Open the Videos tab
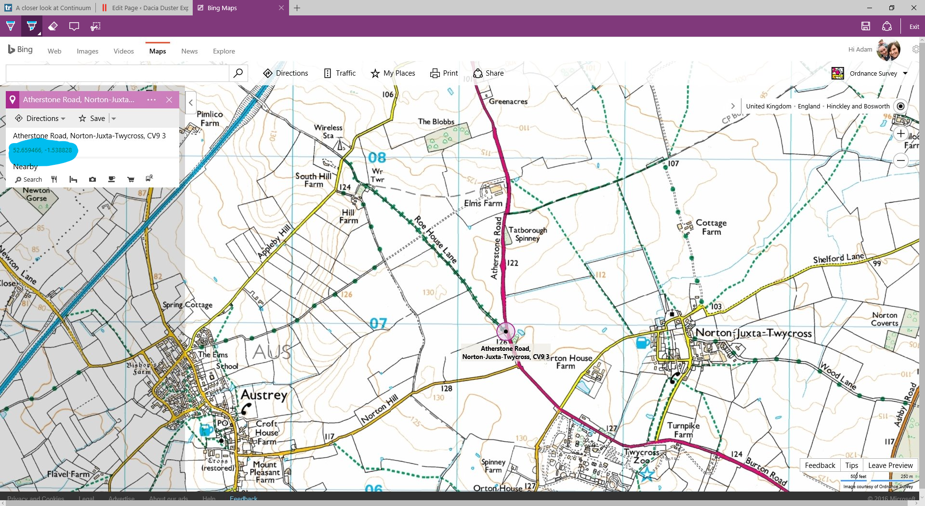The height and width of the screenshot is (506, 925). pyautogui.click(x=123, y=51)
